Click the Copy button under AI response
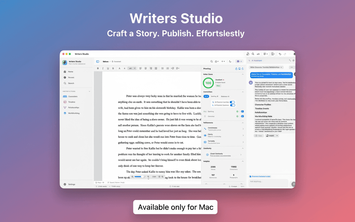The width and height of the screenshot is (355, 222). click(258, 136)
